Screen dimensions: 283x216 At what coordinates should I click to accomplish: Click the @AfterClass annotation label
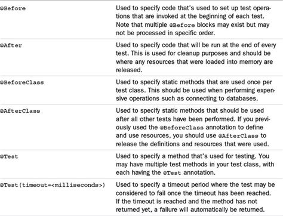[x=20, y=111]
